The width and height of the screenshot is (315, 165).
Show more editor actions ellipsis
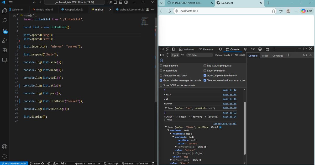click(x=153, y=9)
